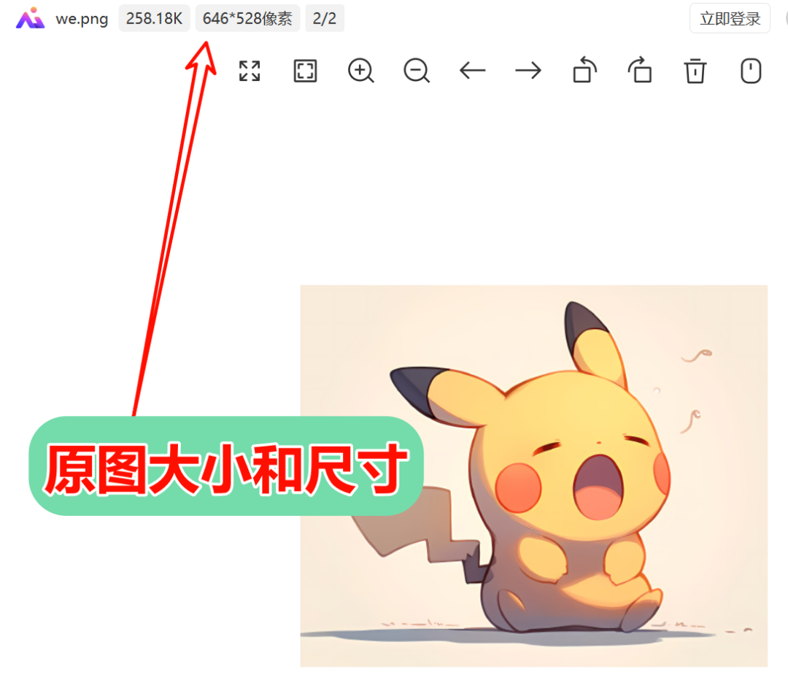Image resolution: width=788 pixels, height=691 pixels.
Task: Click the fit-to-window frame icon
Action: pos(305,71)
